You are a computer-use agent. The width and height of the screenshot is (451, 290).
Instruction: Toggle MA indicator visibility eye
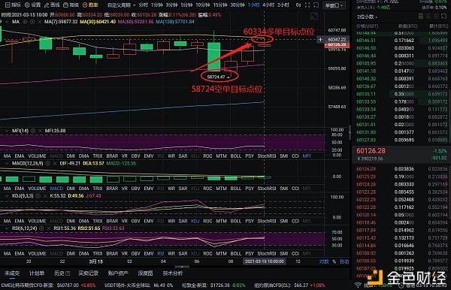(25, 22)
